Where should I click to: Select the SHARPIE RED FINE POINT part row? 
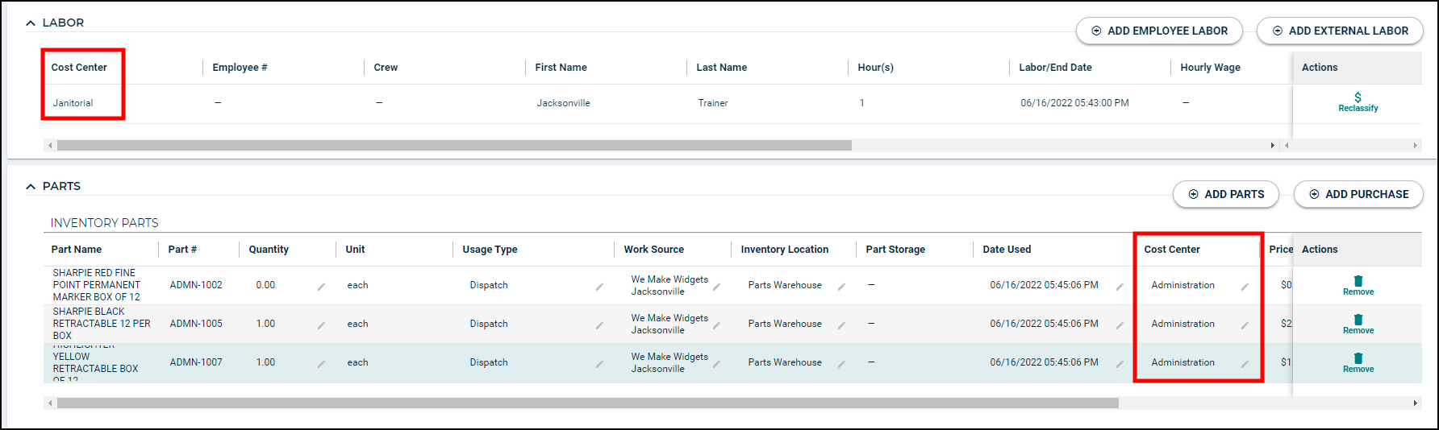(x=668, y=285)
